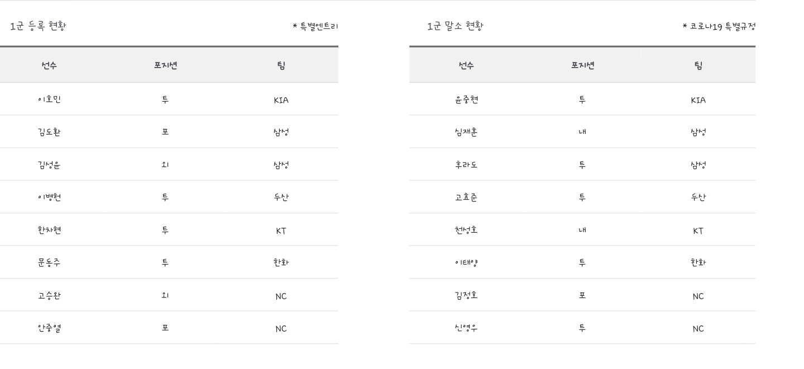Click player name 고효준
The image size is (804, 369).
point(466,197)
